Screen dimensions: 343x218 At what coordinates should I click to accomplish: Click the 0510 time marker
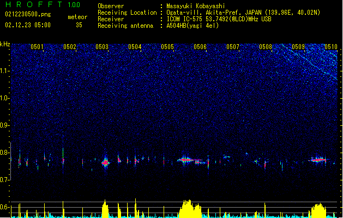click(x=331, y=47)
